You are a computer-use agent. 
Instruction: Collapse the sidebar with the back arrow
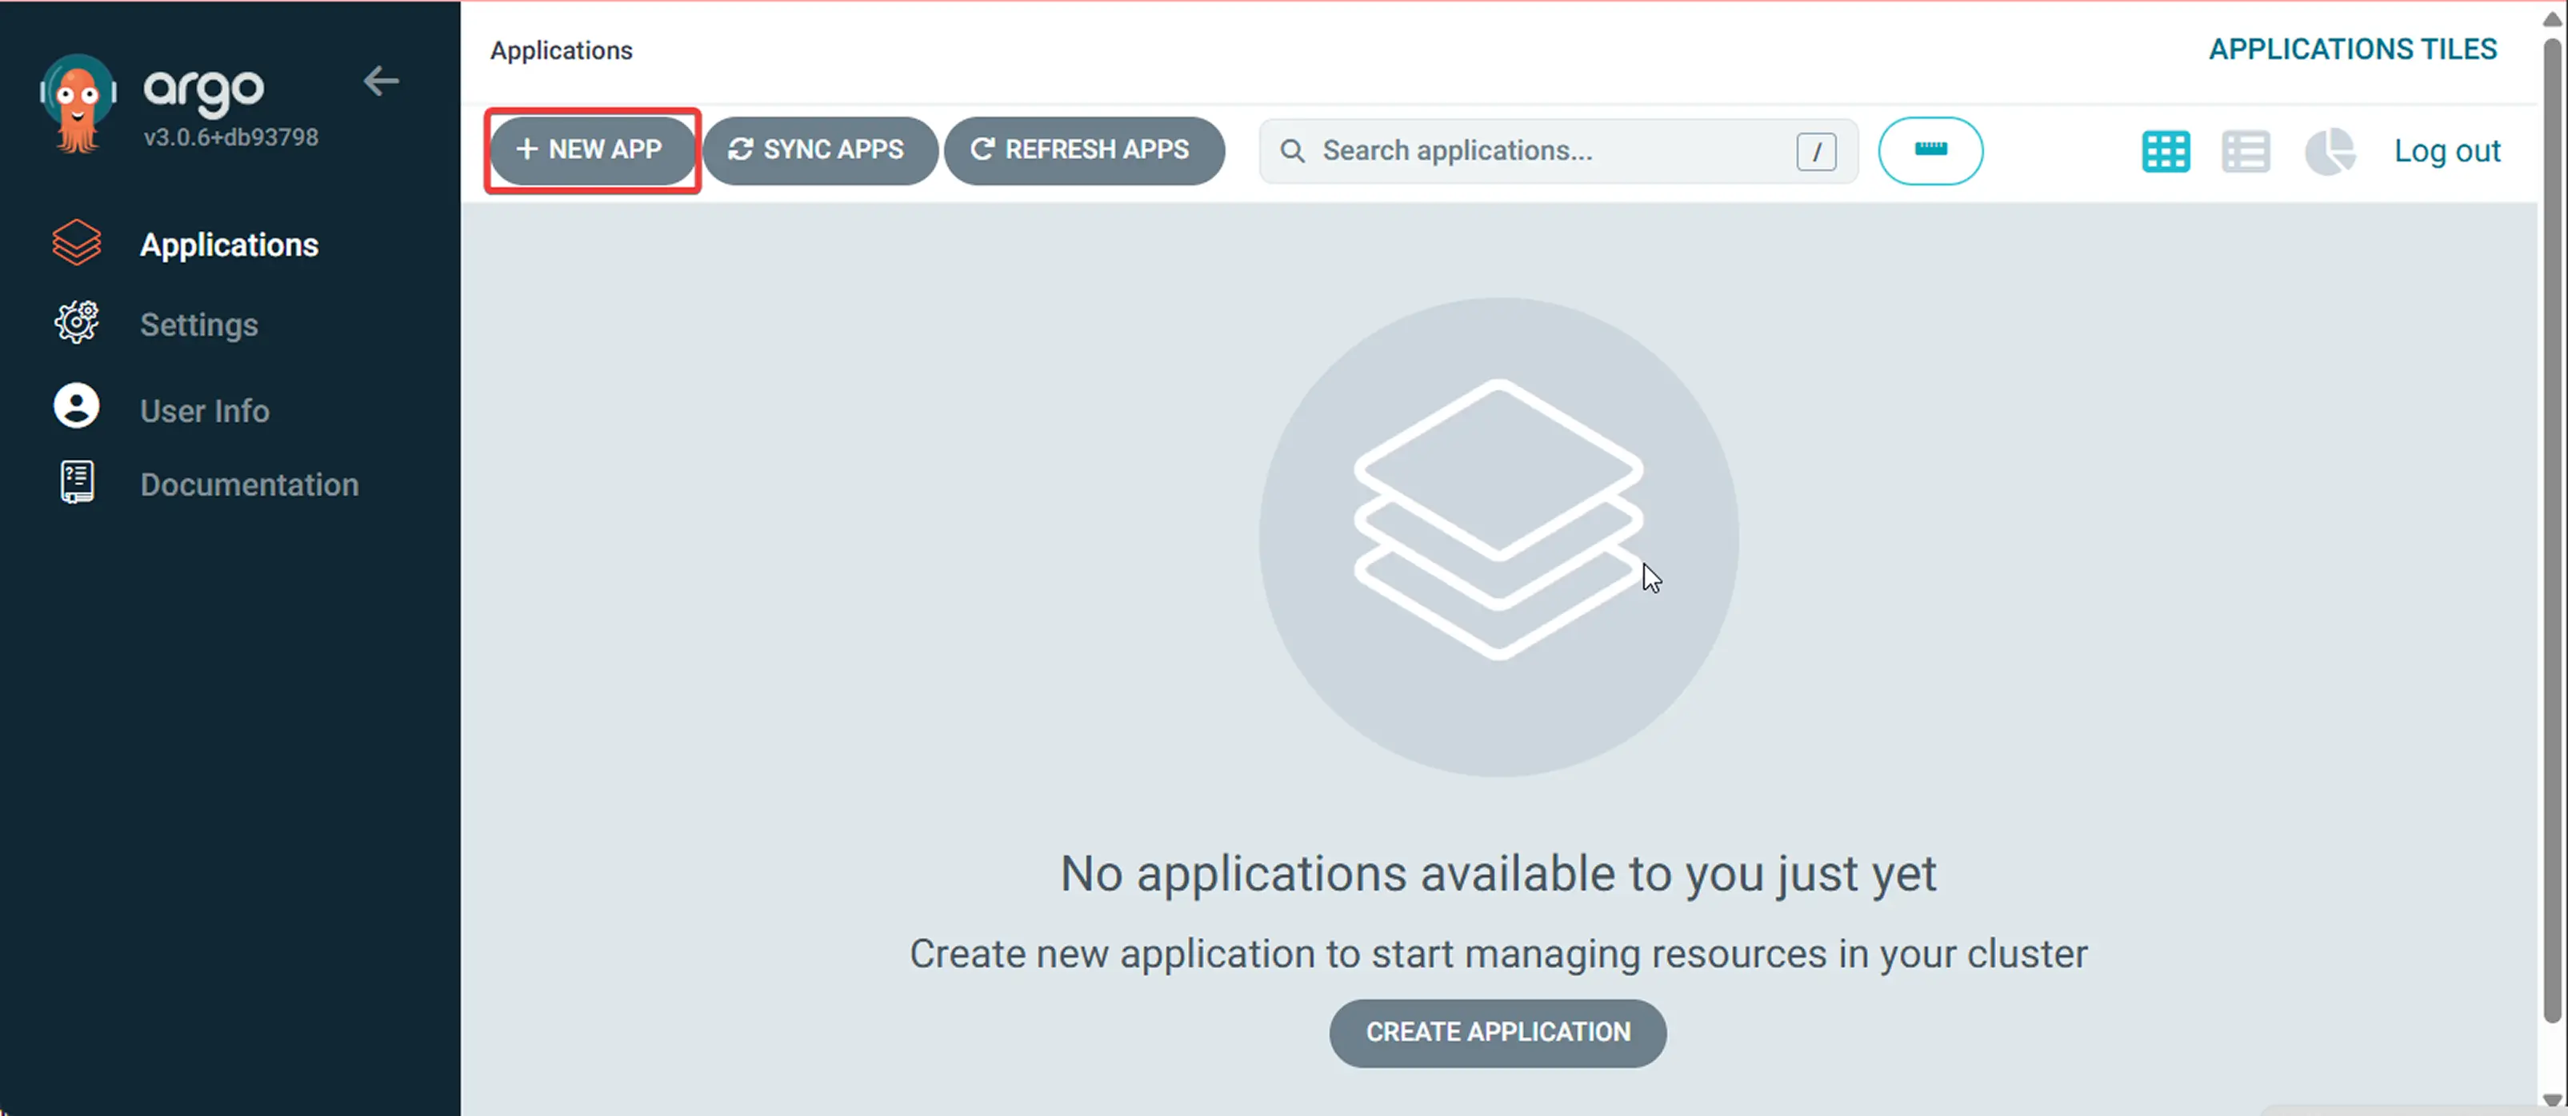381,81
